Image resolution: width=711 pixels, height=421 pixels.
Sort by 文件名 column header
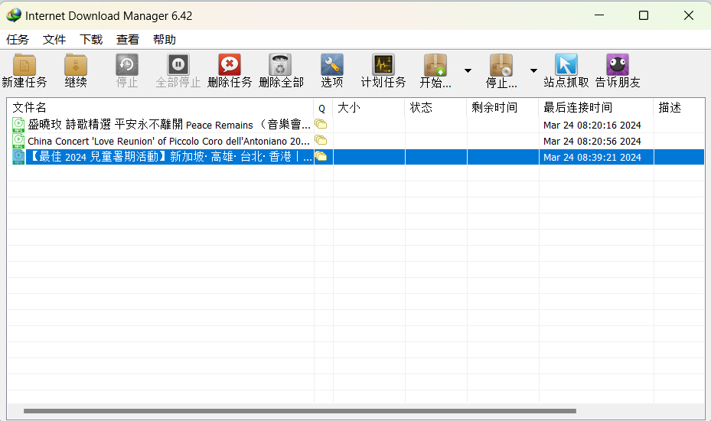(x=160, y=107)
